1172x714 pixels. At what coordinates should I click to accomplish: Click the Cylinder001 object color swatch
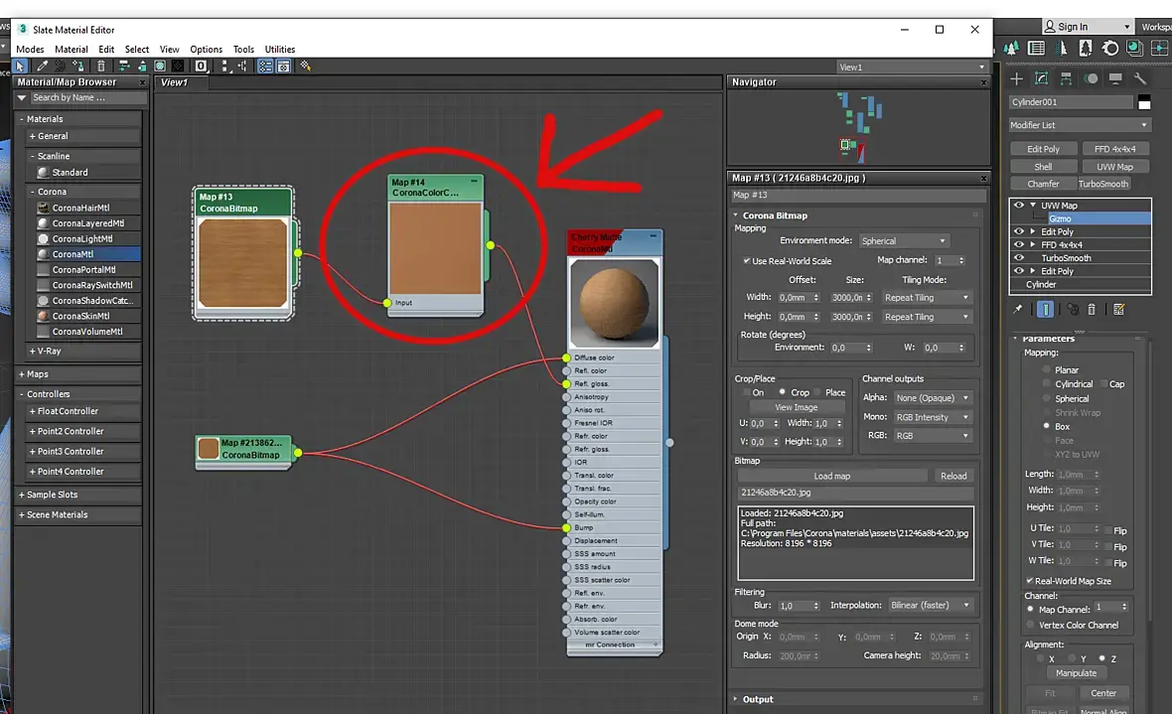[1144, 103]
